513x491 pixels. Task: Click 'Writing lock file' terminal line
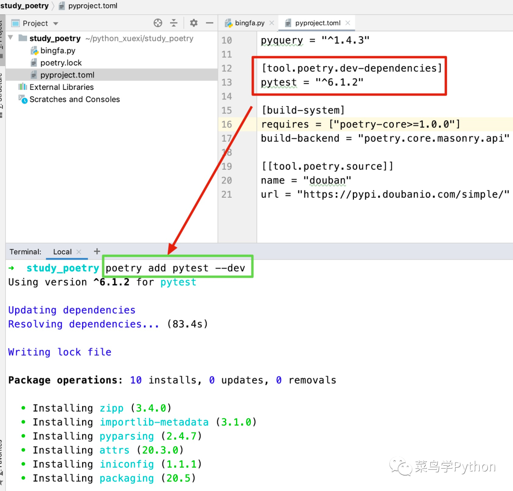click(59, 352)
